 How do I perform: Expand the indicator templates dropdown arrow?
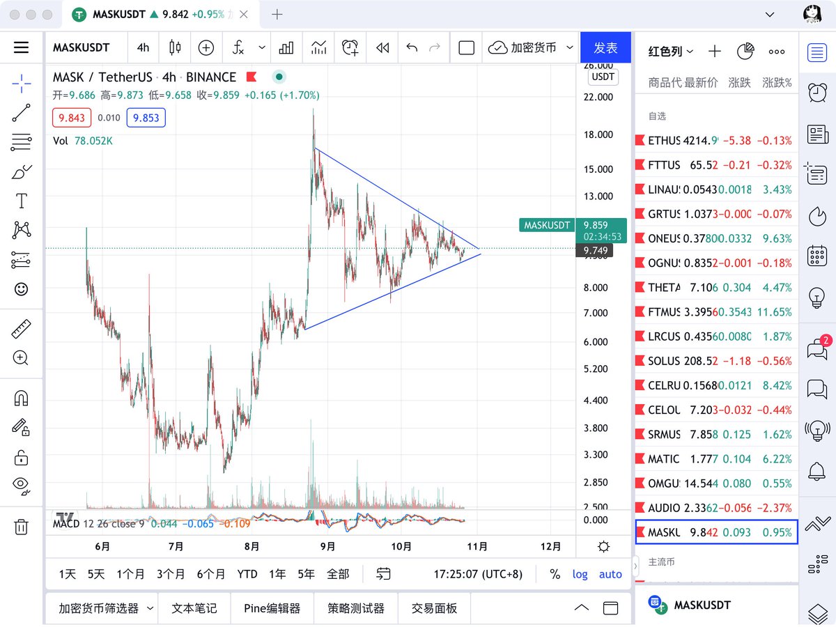tap(262, 47)
